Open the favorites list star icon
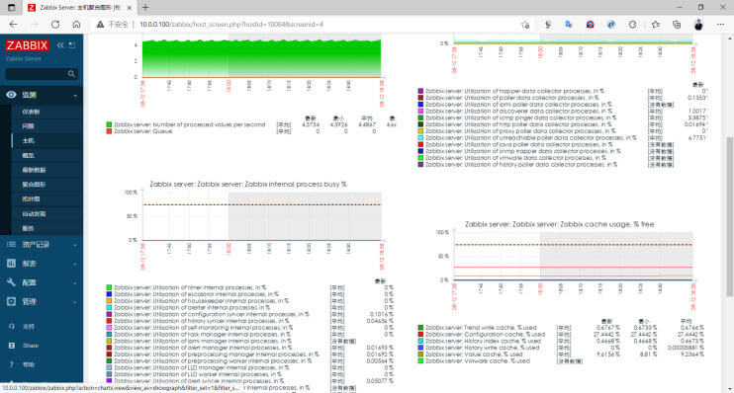Viewport: 734px width, 393px height. point(655,25)
